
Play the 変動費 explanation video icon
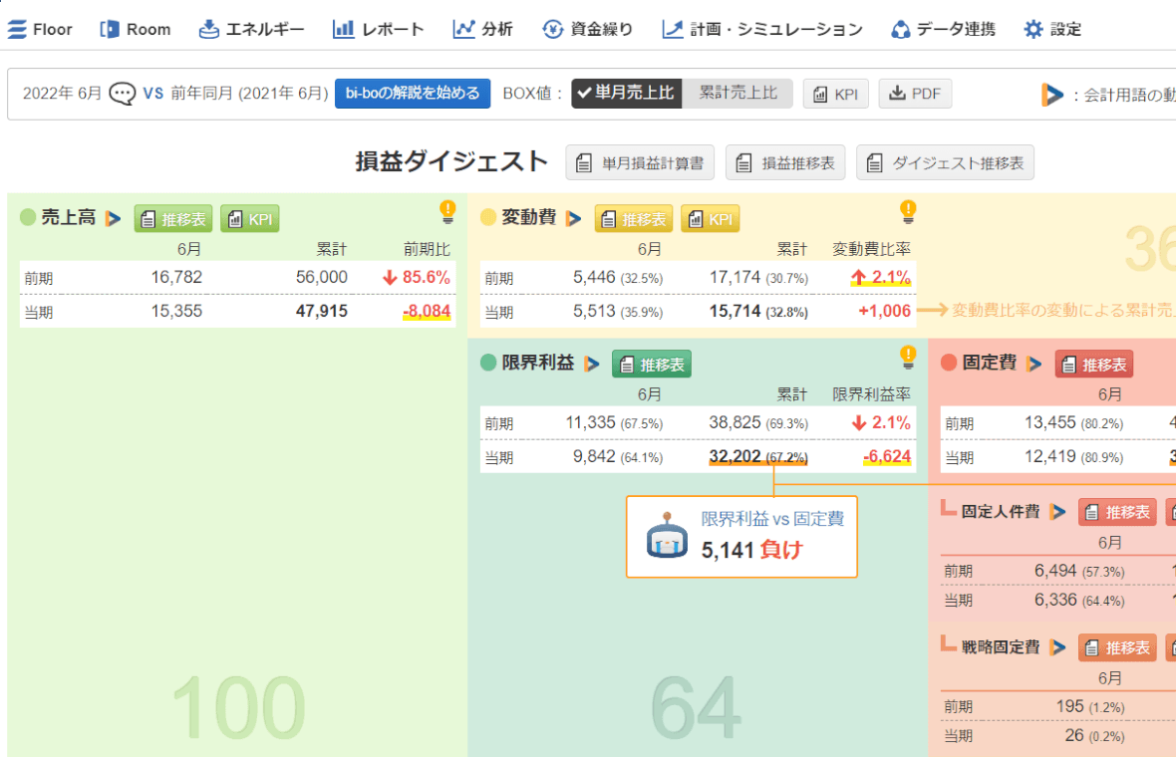click(574, 218)
